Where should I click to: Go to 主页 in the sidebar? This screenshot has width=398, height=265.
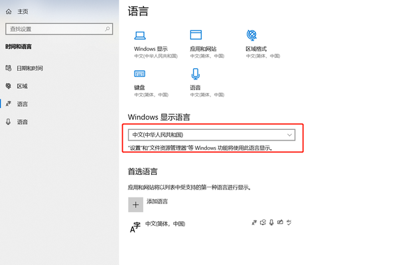pyautogui.click(x=23, y=11)
